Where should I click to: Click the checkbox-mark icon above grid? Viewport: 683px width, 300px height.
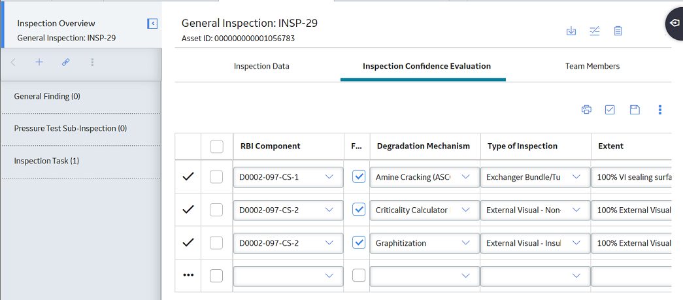(x=610, y=110)
